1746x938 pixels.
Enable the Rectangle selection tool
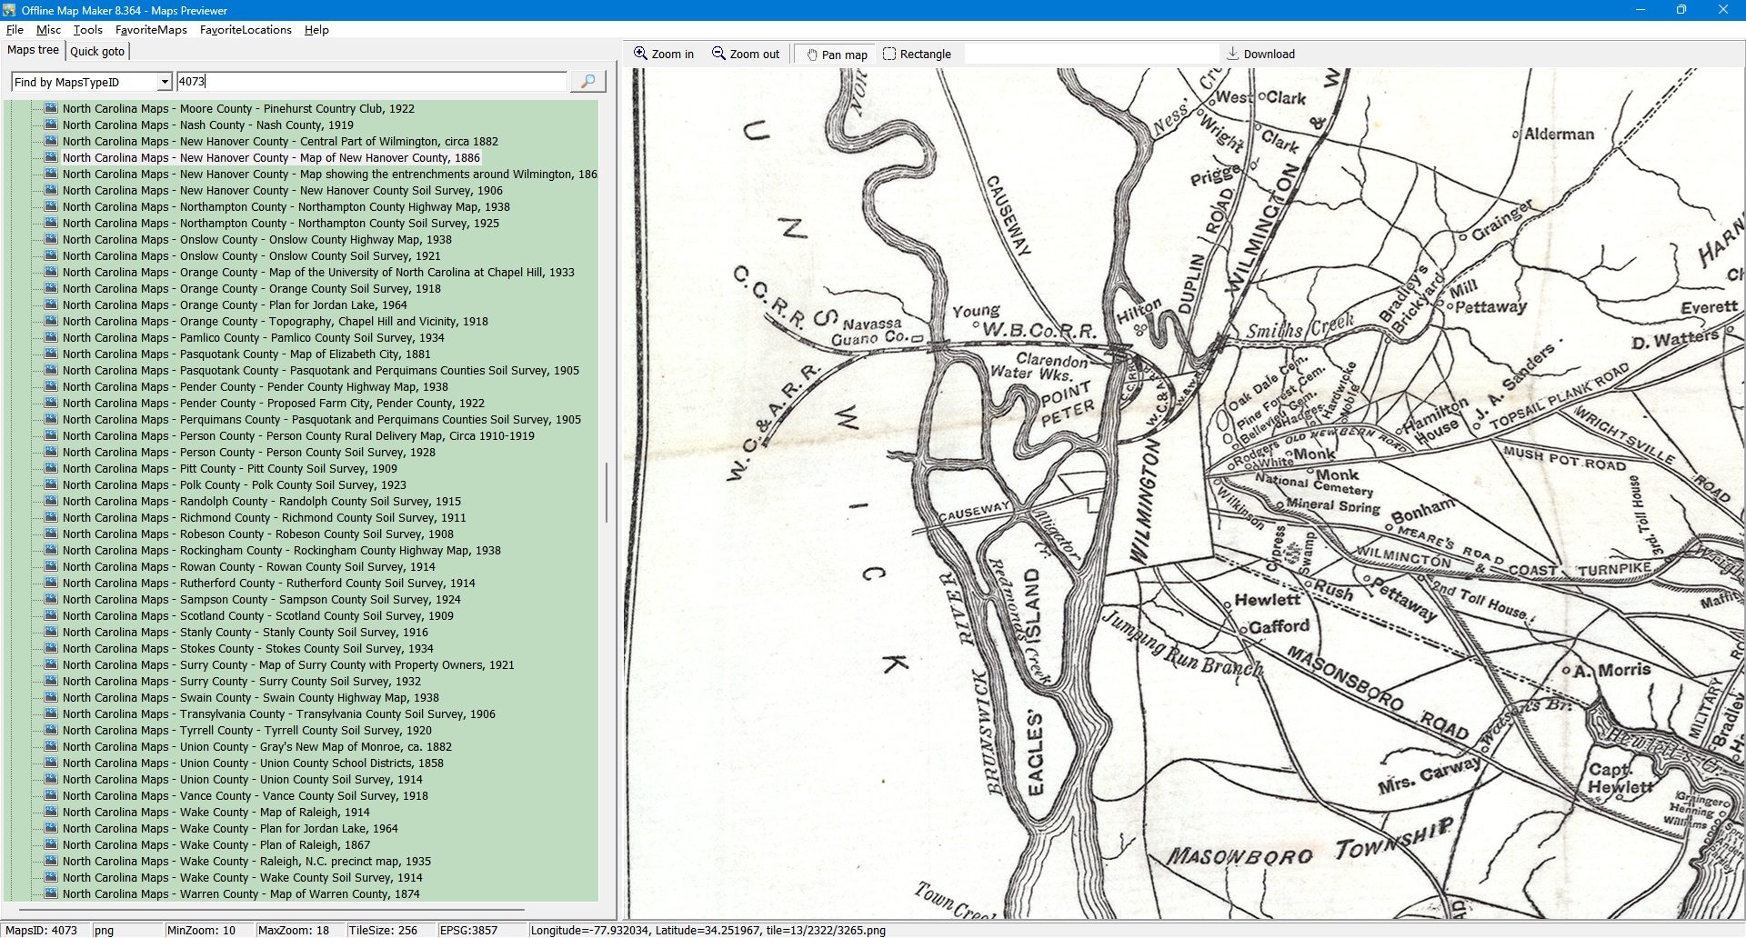point(917,54)
